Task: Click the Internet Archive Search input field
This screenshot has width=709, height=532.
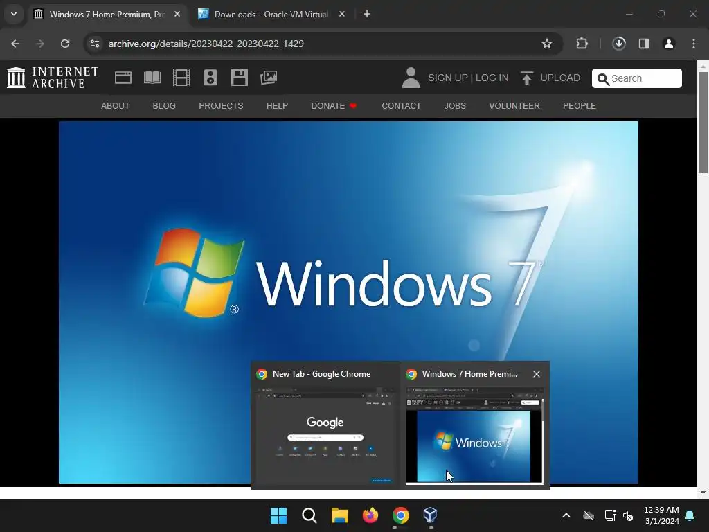Action: click(x=637, y=78)
